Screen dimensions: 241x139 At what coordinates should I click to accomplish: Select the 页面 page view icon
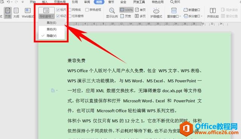[x=8, y=11]
